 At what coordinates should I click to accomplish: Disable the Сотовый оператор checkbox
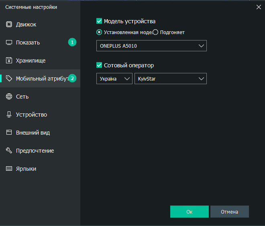coord(99,65)
